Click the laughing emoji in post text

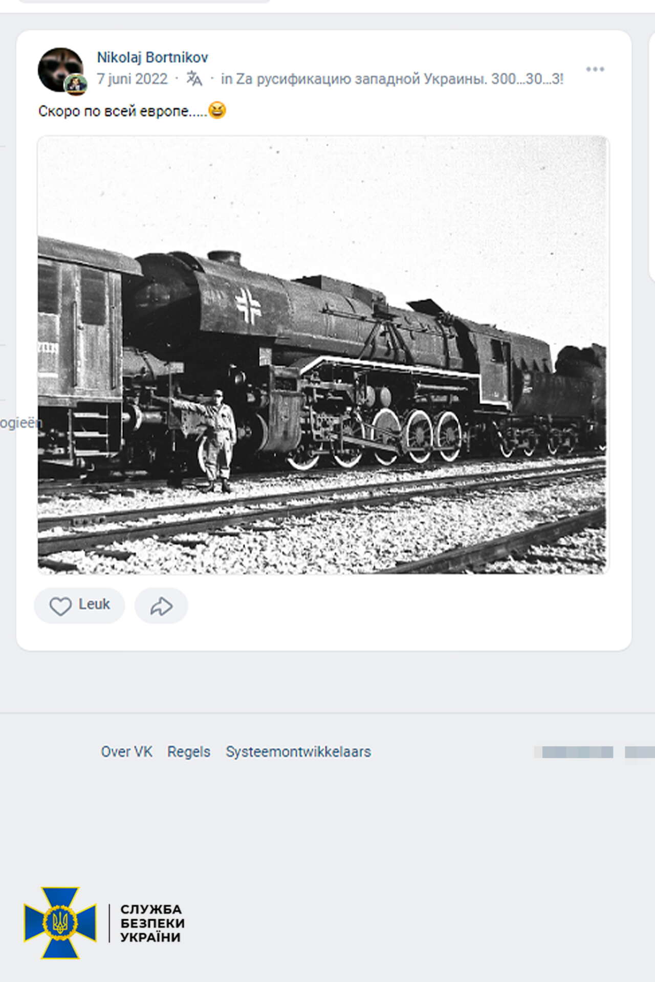(217, 110)
